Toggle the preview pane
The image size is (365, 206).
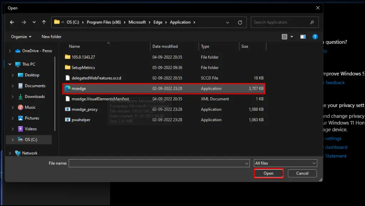click(x=303, y=37)
